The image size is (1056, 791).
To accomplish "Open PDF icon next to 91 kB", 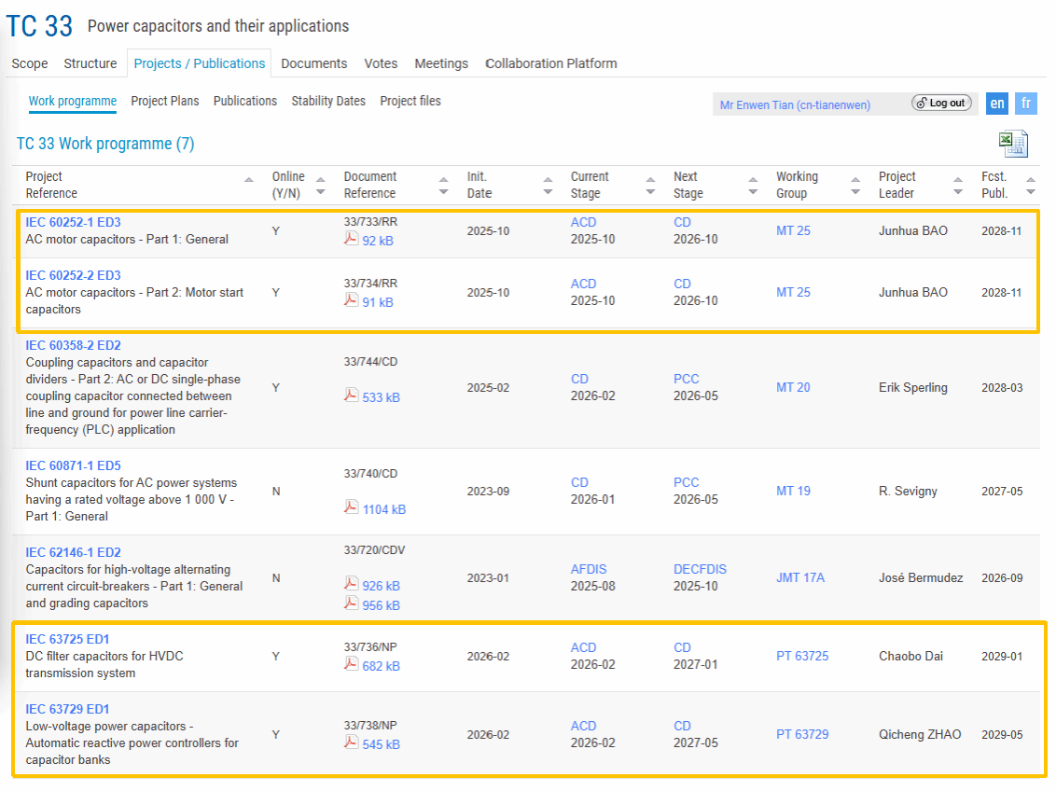I will coord(351,300).
